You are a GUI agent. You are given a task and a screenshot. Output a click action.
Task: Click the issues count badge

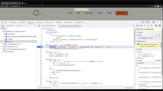148,22
